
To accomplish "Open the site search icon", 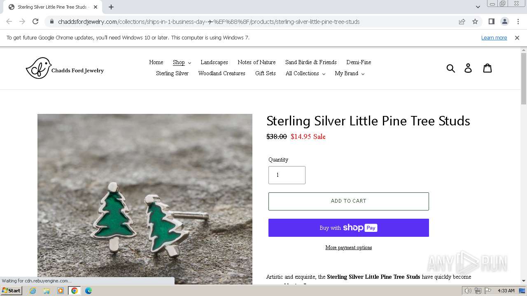I will pyautogui.click(x=451, y=68).
